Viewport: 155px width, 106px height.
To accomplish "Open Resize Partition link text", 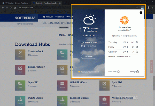I will point(36,67).
